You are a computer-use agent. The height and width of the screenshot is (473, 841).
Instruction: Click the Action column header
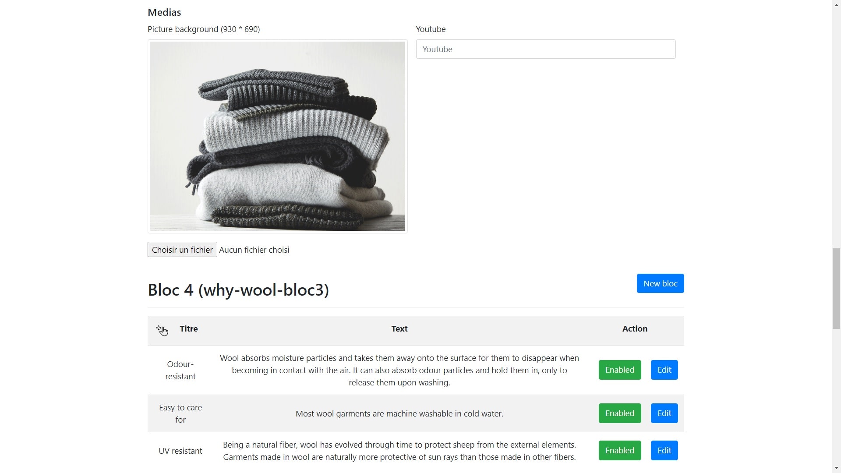tap(635, 329)
